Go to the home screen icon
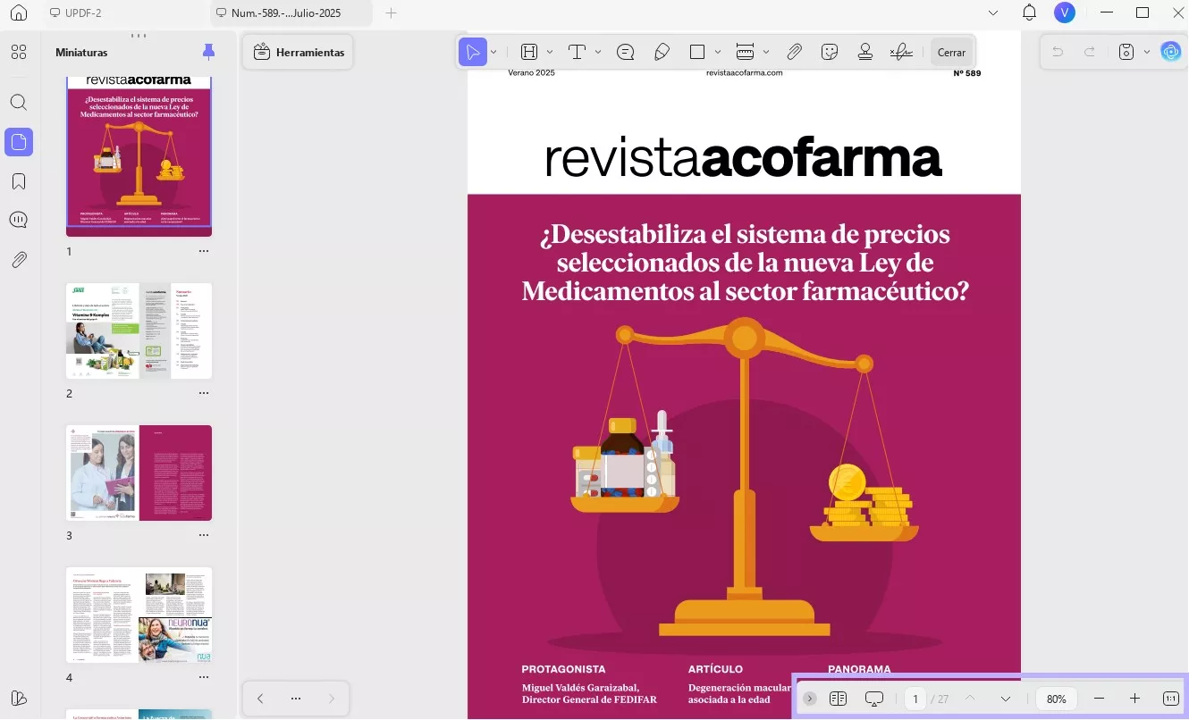1189x720 pixels. point(19,13)
